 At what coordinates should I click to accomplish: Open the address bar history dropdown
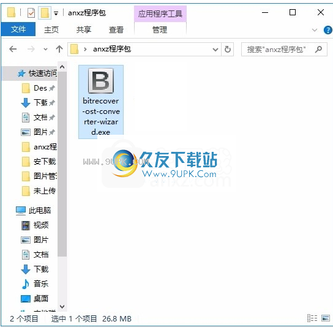tap(215, 50)
